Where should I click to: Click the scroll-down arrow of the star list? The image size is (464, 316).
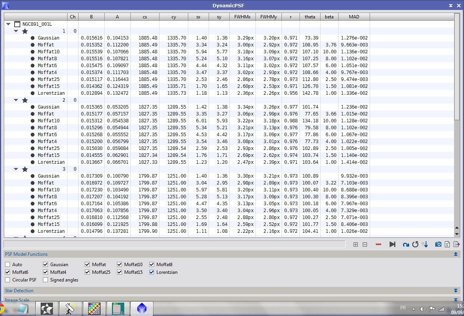point(457,234)
